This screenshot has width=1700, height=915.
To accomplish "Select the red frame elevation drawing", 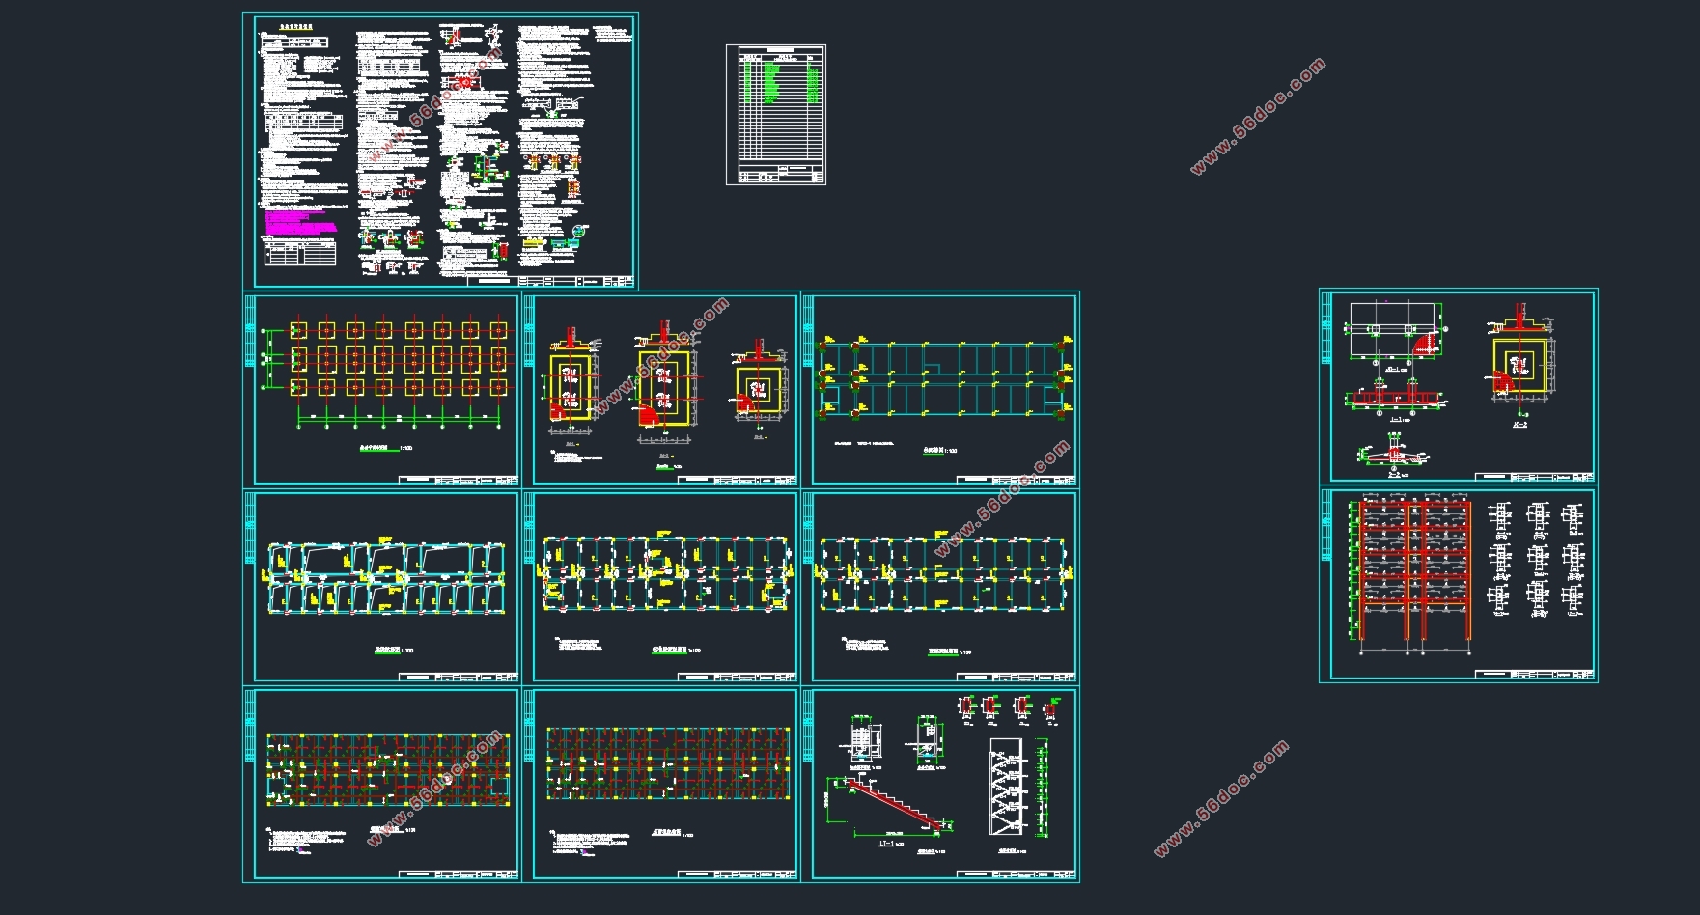I will (x=1415, y=570).
